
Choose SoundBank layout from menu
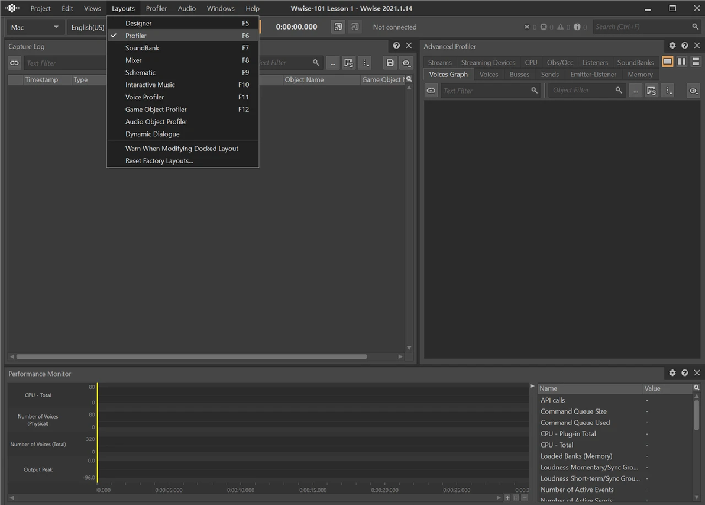coord(183,48)
